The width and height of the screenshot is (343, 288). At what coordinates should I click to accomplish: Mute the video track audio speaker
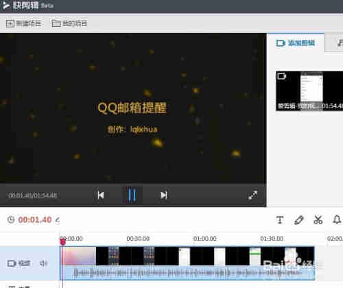[43, 263]
